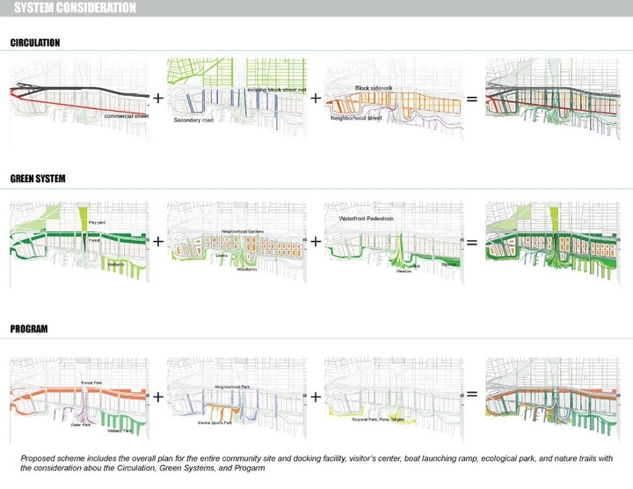Open the Regional Park program map
The image size is (633, 489).
click(394, 400)
